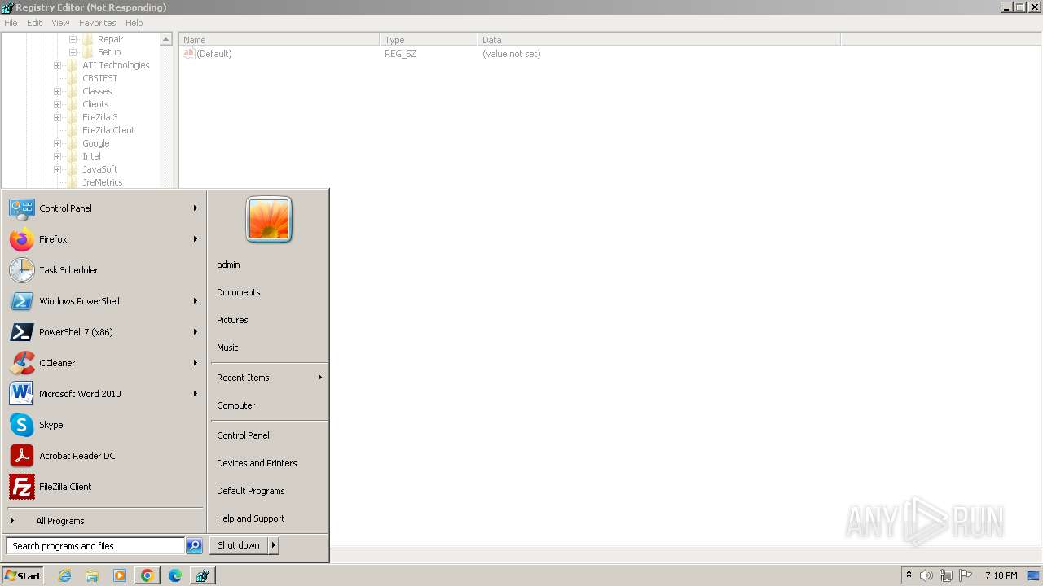
Task: Click the Search programs and files box
Action: pyautogui.click(x=95, y=546)
